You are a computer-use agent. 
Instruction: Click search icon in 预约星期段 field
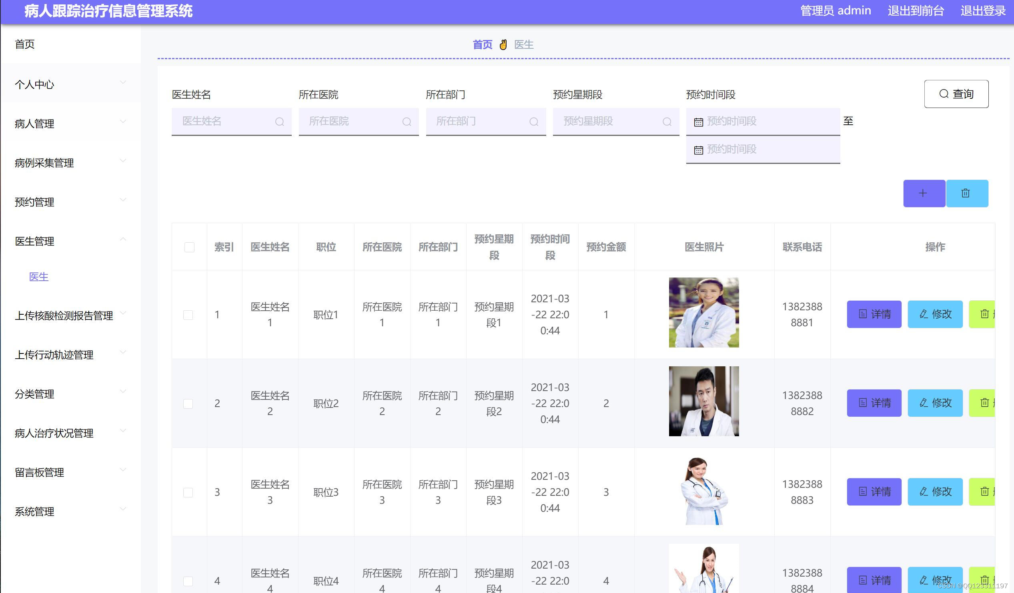coord(667,122)
